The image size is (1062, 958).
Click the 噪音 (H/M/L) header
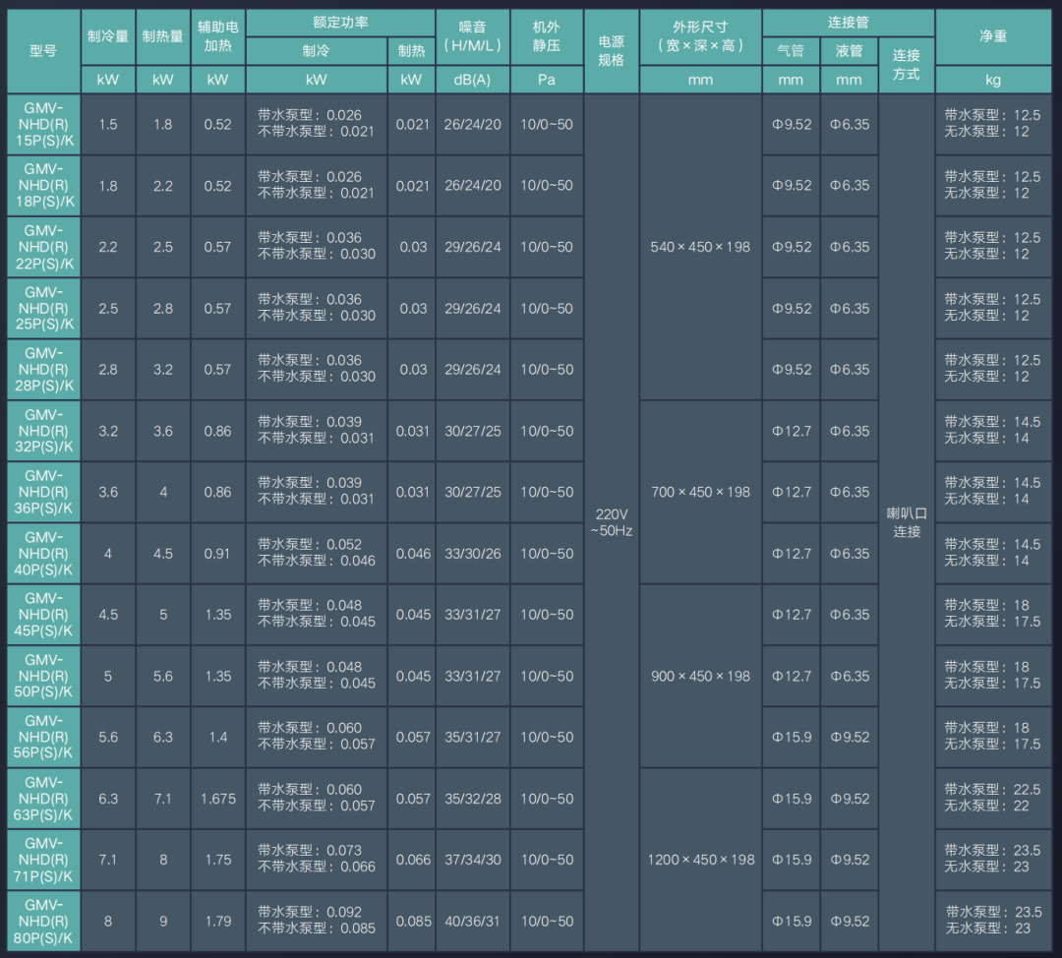pos(472,37)
